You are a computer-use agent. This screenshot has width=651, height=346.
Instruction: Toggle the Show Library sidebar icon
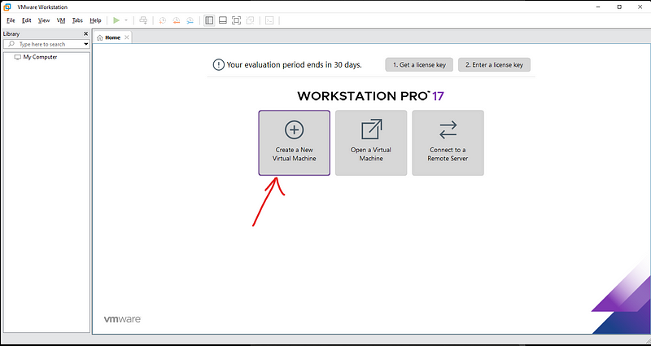coord(209,20)
